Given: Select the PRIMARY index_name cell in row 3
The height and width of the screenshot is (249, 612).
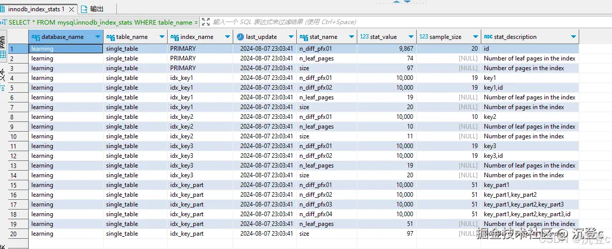Looking at the screenshot, I should 200,68.
